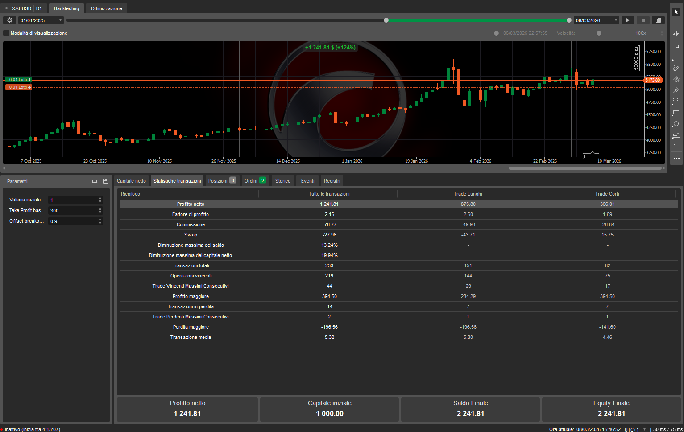The width and height of the screenshot is (684, 432).
Task: Select the Andrews pitchfork tool
Action: coord(676,90)
